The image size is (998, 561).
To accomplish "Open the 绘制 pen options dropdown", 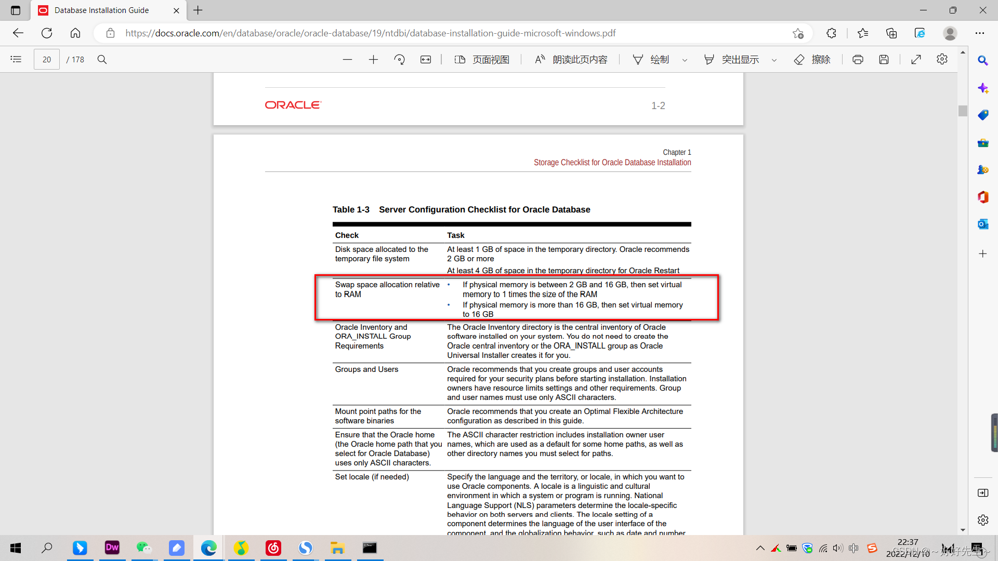I will (685, 59).
